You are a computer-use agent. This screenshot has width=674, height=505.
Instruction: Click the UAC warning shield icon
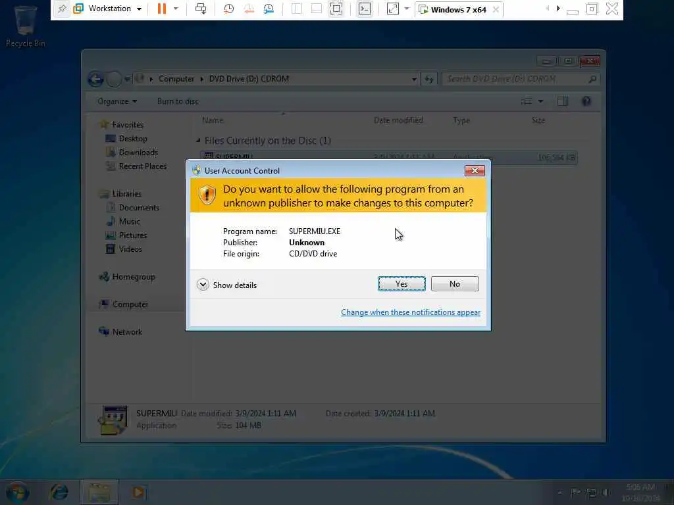[207, 195]
